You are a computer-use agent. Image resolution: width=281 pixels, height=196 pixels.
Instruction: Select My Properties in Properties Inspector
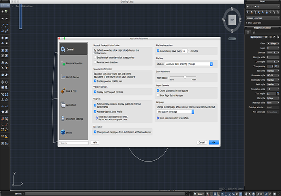click(x=256, y=37)
